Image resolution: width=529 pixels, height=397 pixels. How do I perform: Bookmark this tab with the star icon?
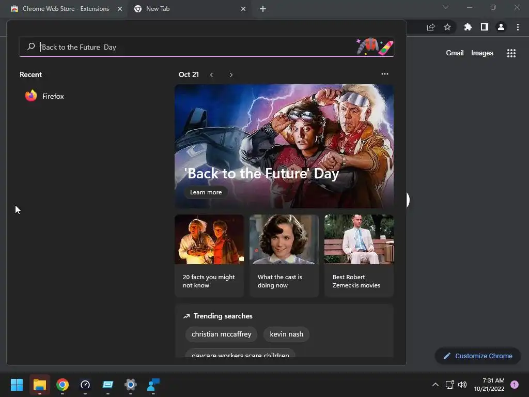click(x=447, y=27)
